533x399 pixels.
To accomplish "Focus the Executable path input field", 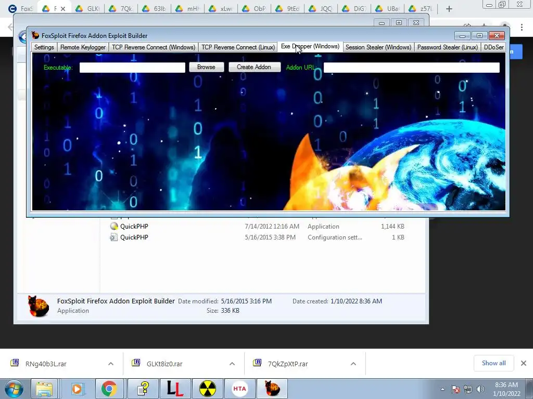I will [132, 68].
